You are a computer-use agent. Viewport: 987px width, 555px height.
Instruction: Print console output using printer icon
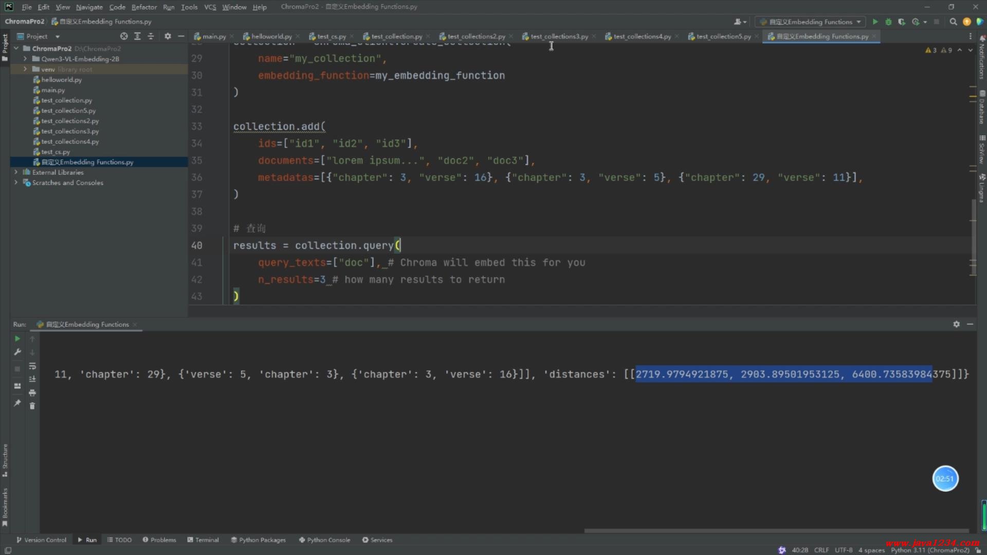pos(32,393)
